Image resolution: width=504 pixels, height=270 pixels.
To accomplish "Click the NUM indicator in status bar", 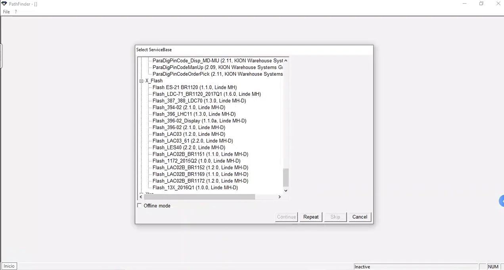I will click(493, 267).
